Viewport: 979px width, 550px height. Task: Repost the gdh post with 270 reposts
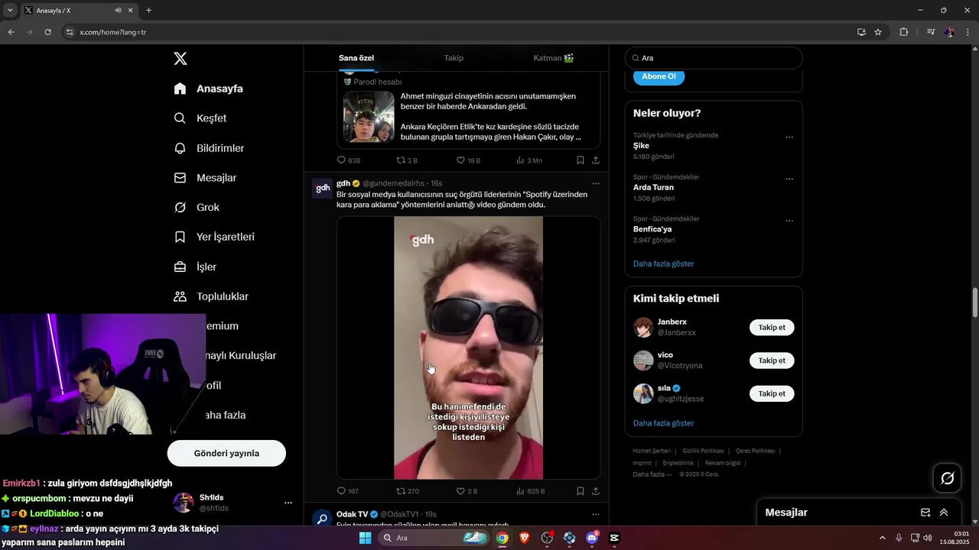pyautogui.click(x=401, y=491)
